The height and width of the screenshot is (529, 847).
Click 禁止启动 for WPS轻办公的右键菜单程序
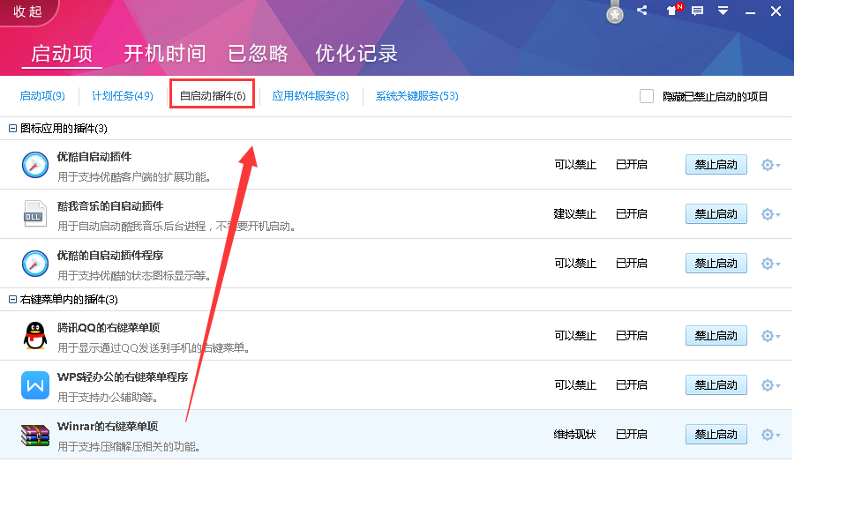(716, 385)
